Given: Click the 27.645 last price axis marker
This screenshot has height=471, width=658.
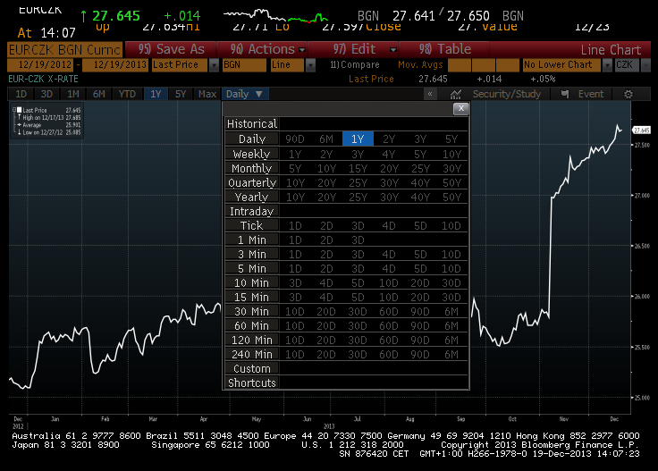Looking at the screenshot, I should (x=642, y=130).
